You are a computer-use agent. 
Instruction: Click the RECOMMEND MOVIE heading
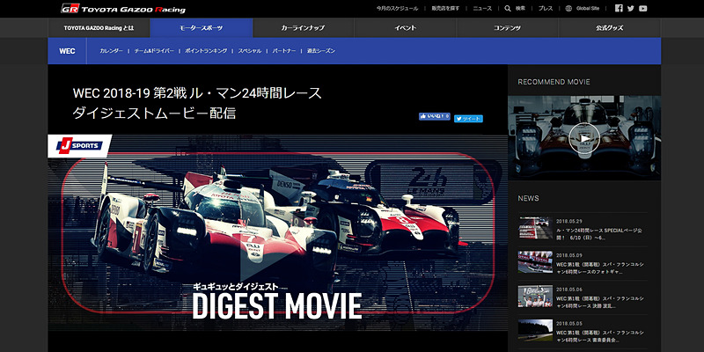click(554, 82)
